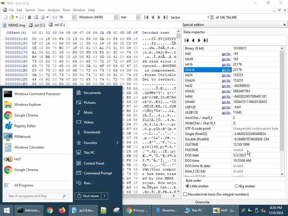Click the Save disk toolbar icon
The image size is (288, 216).
click(21, 17)
